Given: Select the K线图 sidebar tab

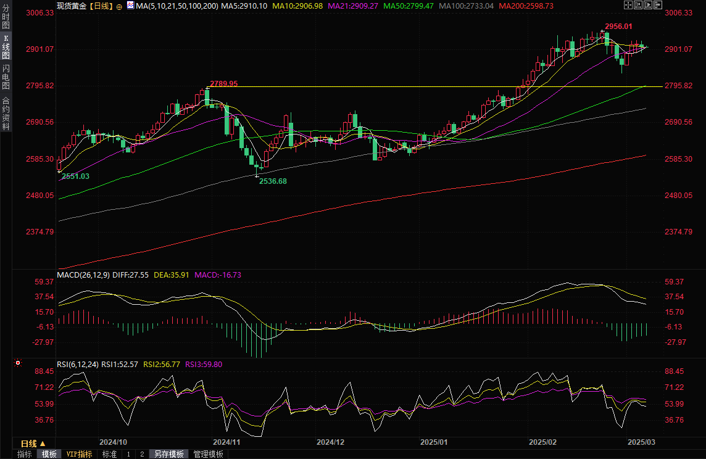Looking at the screenshot, I should 6,47.
